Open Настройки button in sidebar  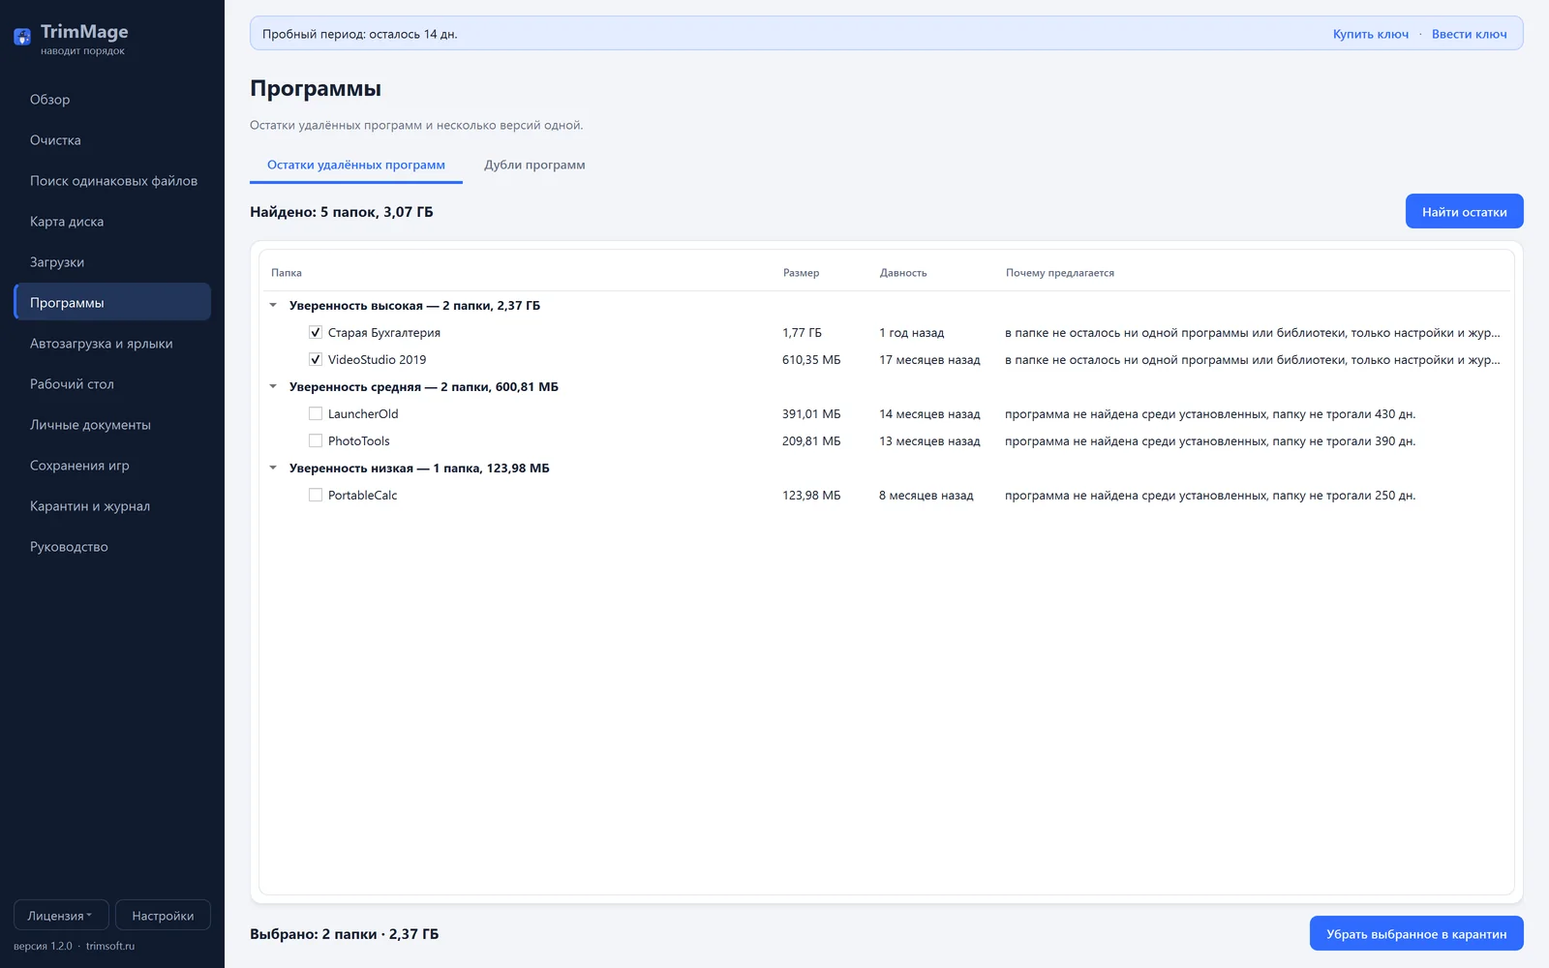tap(163, 915)
